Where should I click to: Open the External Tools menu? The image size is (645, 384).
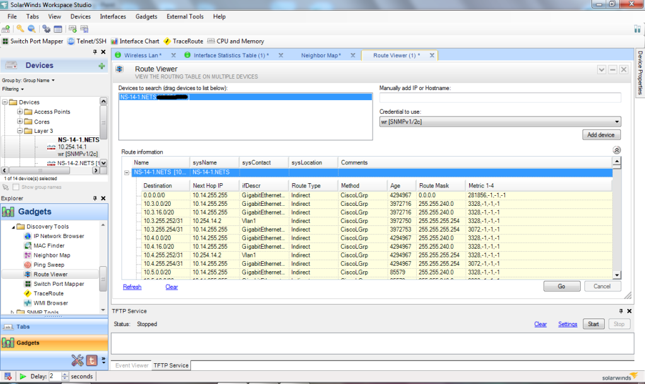tap(185, 16)
